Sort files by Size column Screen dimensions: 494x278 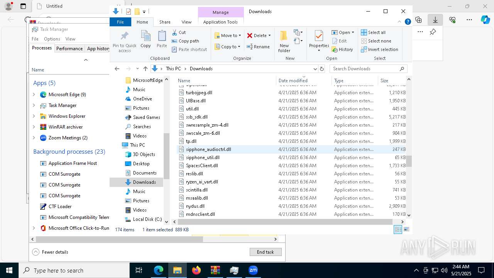[391, 80]
